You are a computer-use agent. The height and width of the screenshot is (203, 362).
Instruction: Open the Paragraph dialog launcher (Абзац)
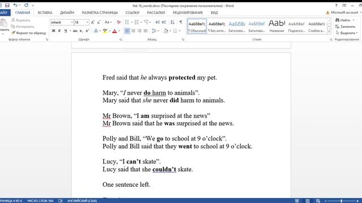pyautogui.click(x=183, y=39)
